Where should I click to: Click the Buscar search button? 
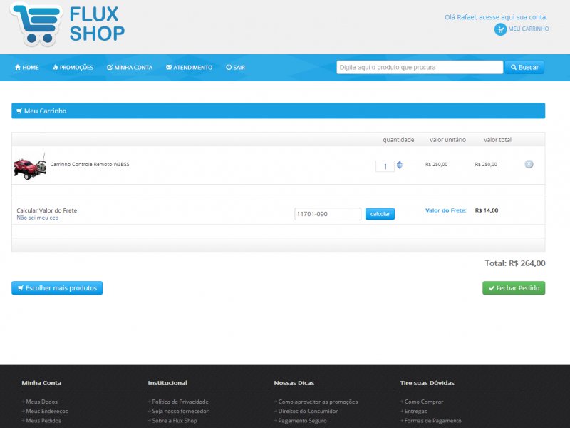coord(524,67)
